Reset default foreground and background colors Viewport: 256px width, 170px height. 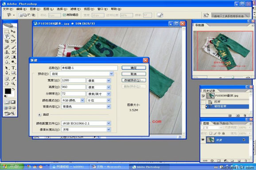pos(6,96)
